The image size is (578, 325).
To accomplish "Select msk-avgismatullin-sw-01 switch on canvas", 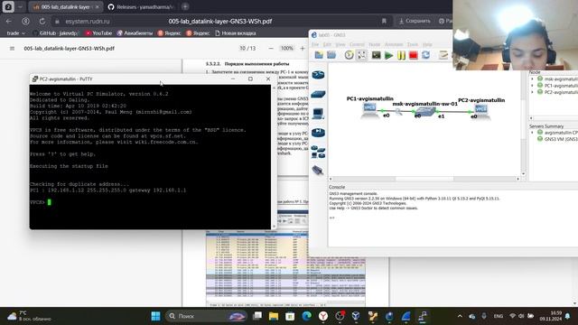I will point(425,111).
